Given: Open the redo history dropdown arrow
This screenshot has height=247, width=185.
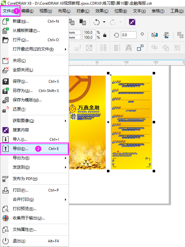Looking at the screenshot, I should (121, 22).
